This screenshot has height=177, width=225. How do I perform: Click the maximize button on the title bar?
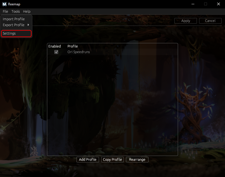[x=206, y=4]
